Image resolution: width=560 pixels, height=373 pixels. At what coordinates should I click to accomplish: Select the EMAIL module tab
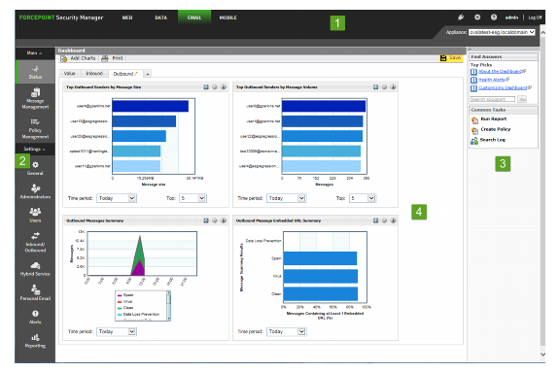pos(194,17)
